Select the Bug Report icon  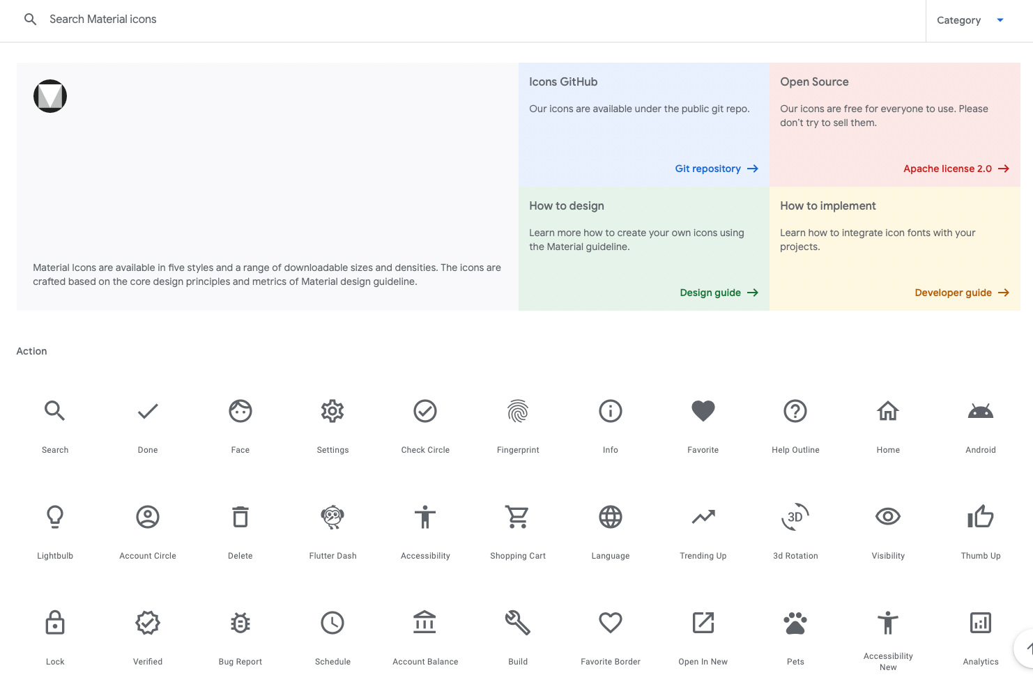[240, 623]
